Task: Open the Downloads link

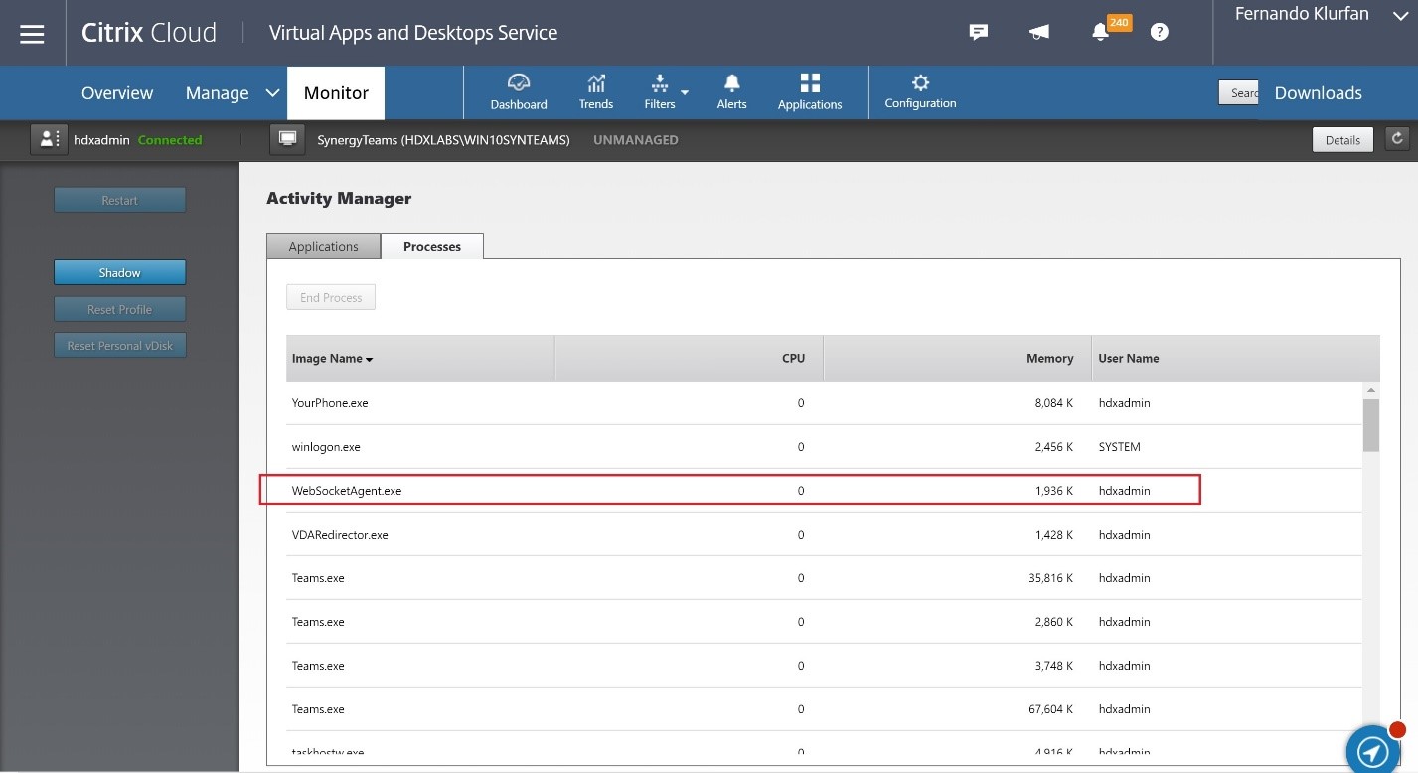Action: [1318, 93]
